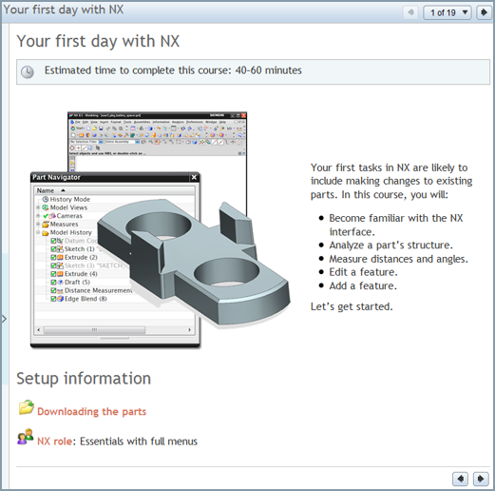Expand Measures node in Part Navigator
The width and height of the screenshot is (495, 491).
(38, 224)
